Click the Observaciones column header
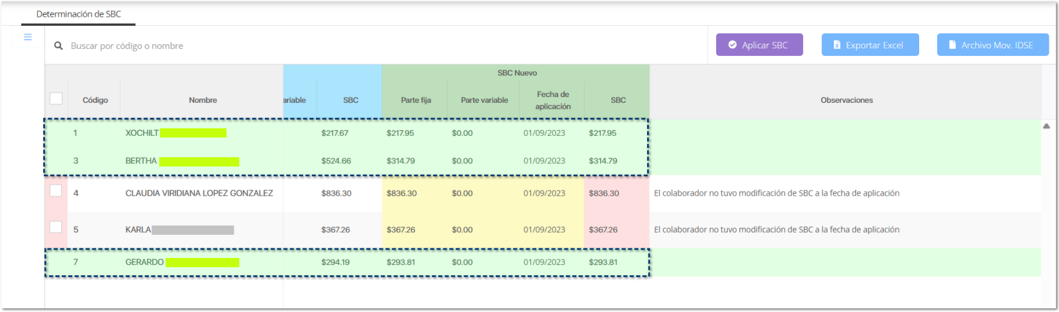This screenshot has height=312, width=1059. 846,100
